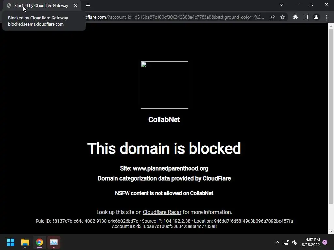Restore down the Chrome window
This screenshot has height=250, width=334.
[x=311, y=5]
